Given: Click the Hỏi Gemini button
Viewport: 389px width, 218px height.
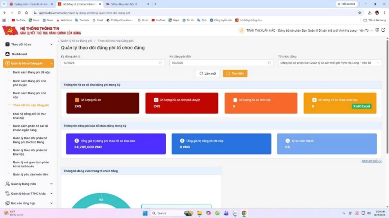Looking at the screenshot, I should pos(346,4).
